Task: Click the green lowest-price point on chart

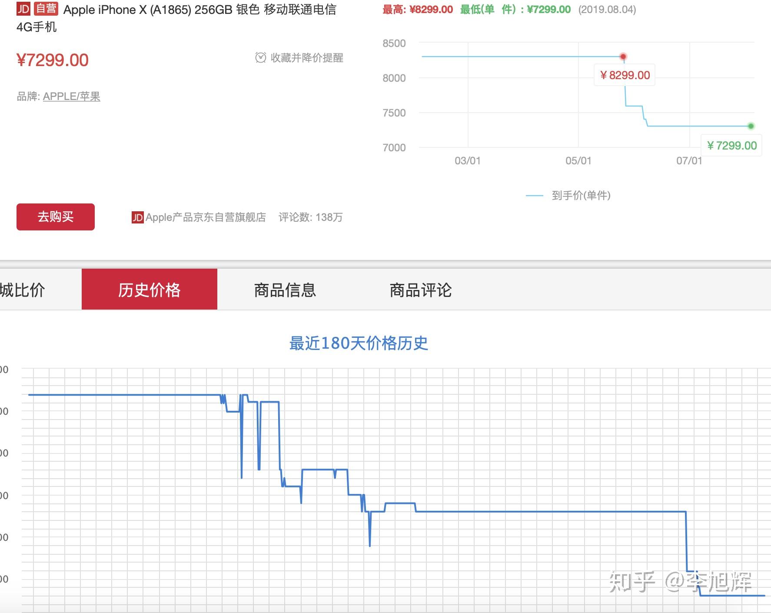Action: click(751, 126)
